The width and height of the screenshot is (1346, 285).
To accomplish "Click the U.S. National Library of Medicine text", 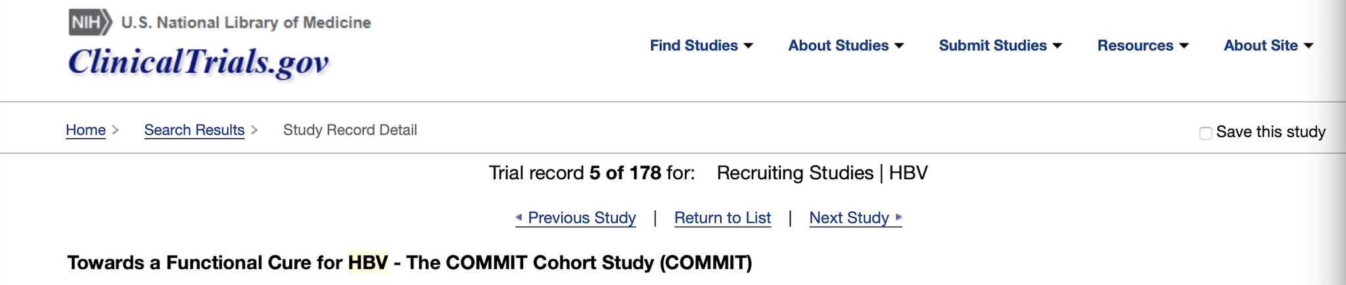I will pyautogui.click(x=246, y=22).
